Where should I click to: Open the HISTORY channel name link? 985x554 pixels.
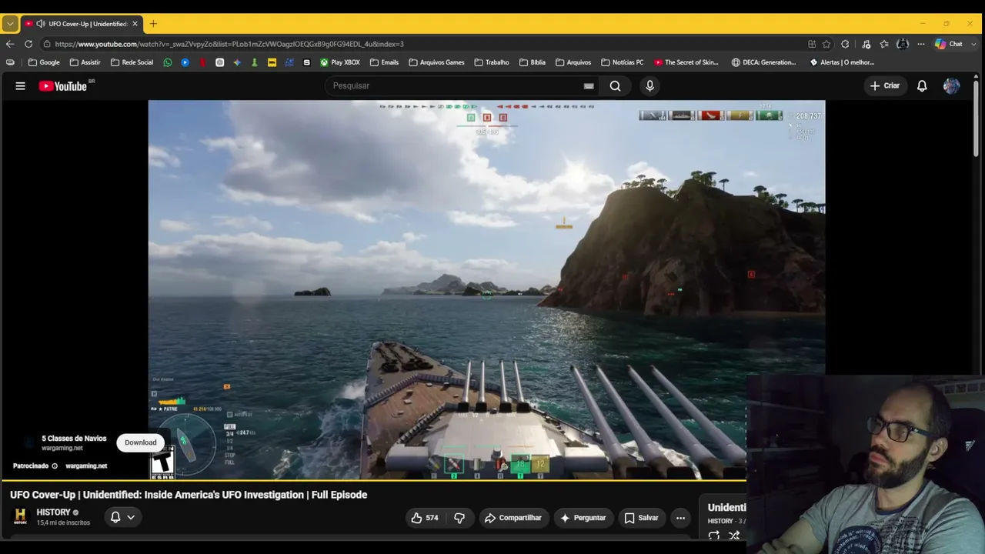coord(53,512)
